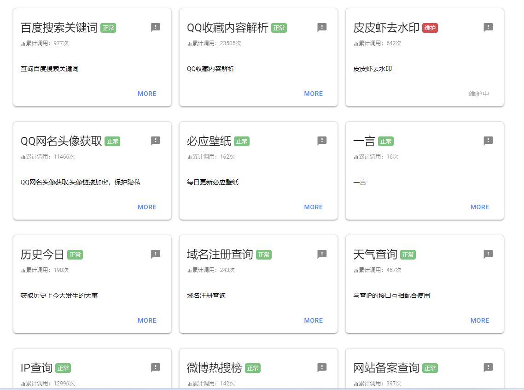Click the feedback icon on 网站备案查询 card
Screen dimensions: 524x390
(x=488, y=367)
